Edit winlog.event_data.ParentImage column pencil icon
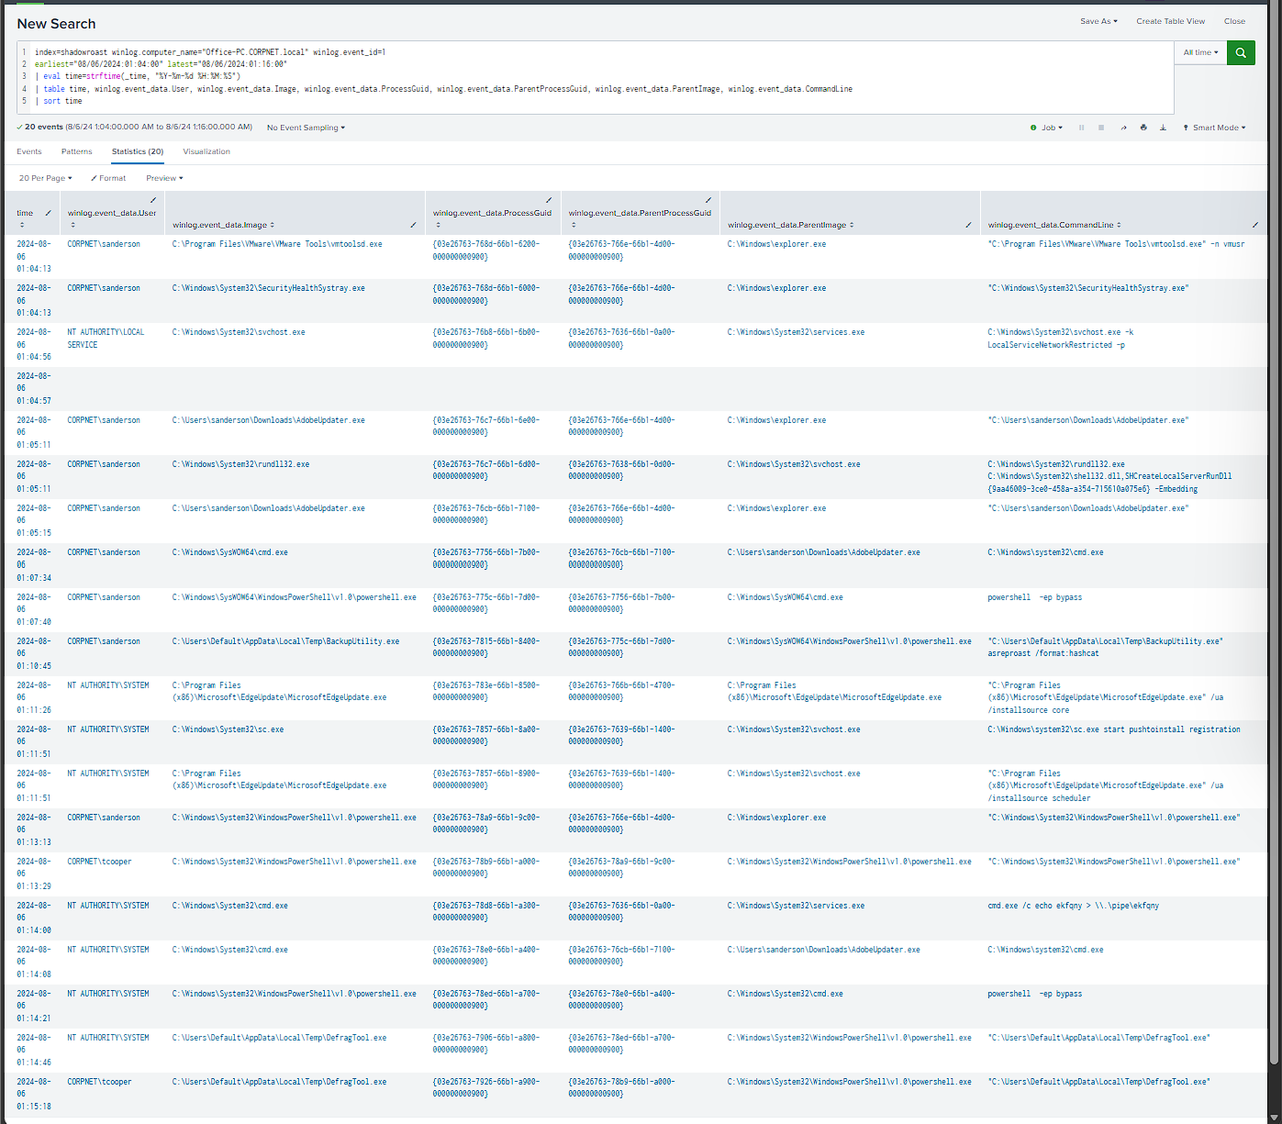Screen dimensions: 1282x1124 969,225
